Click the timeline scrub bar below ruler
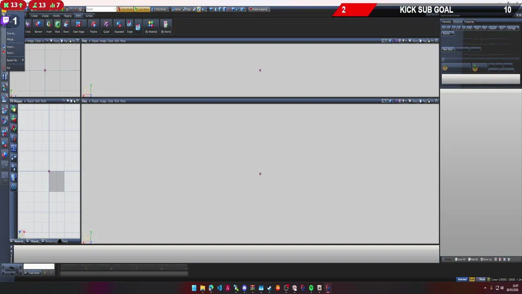522x294 pixels. point(124,273)
